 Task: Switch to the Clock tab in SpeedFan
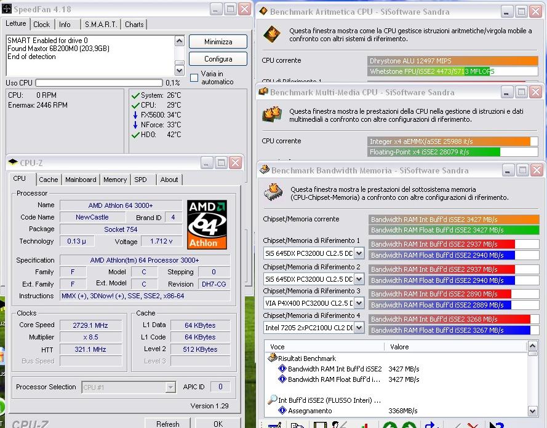pos(41,25)
